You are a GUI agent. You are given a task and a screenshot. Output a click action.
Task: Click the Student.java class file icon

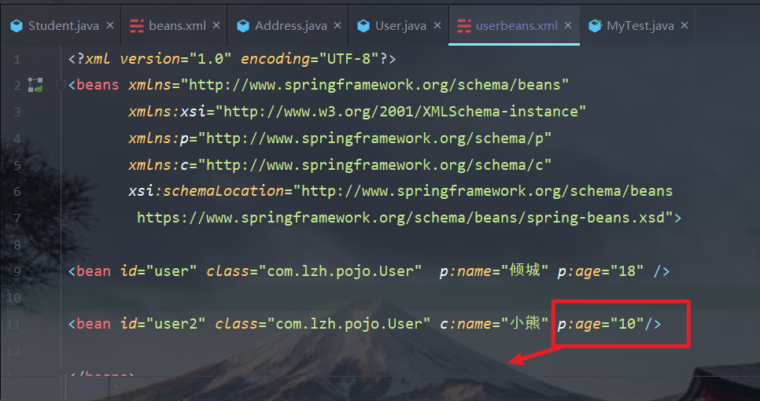click(17, 26)
